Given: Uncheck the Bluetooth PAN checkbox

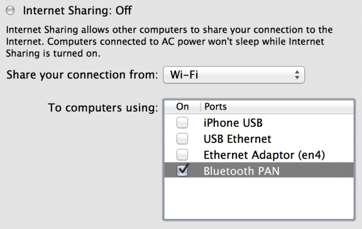Looking at the screenshot, I should coord(183,170).
